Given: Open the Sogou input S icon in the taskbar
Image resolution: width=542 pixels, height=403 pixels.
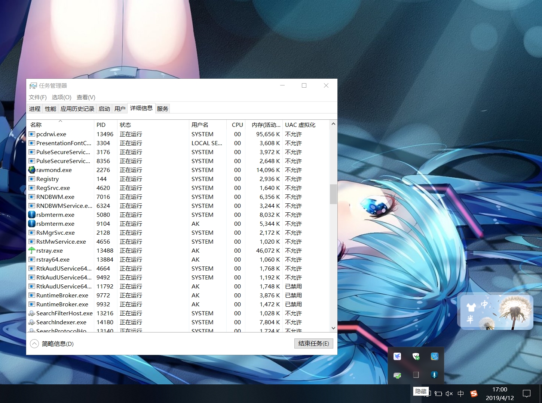Looking at the screenshot, I should tap(474, 394).
